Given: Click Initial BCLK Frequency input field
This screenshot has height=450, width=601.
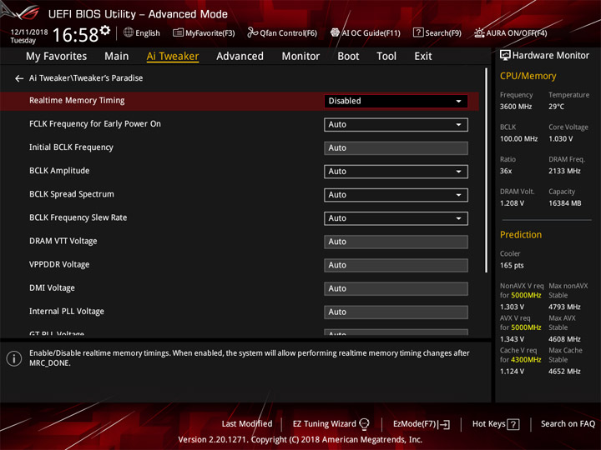Looking at the screenshot, I should tap(396, 148).
